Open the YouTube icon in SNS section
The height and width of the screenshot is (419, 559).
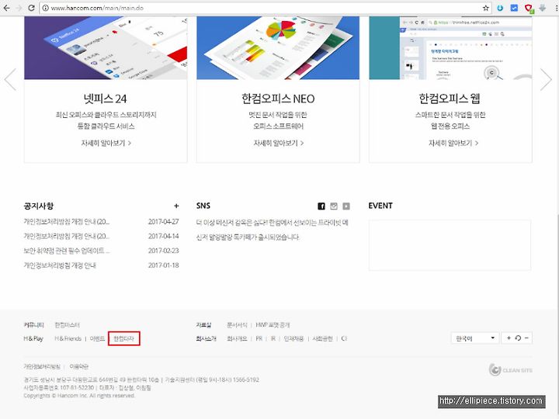point(346,206)
